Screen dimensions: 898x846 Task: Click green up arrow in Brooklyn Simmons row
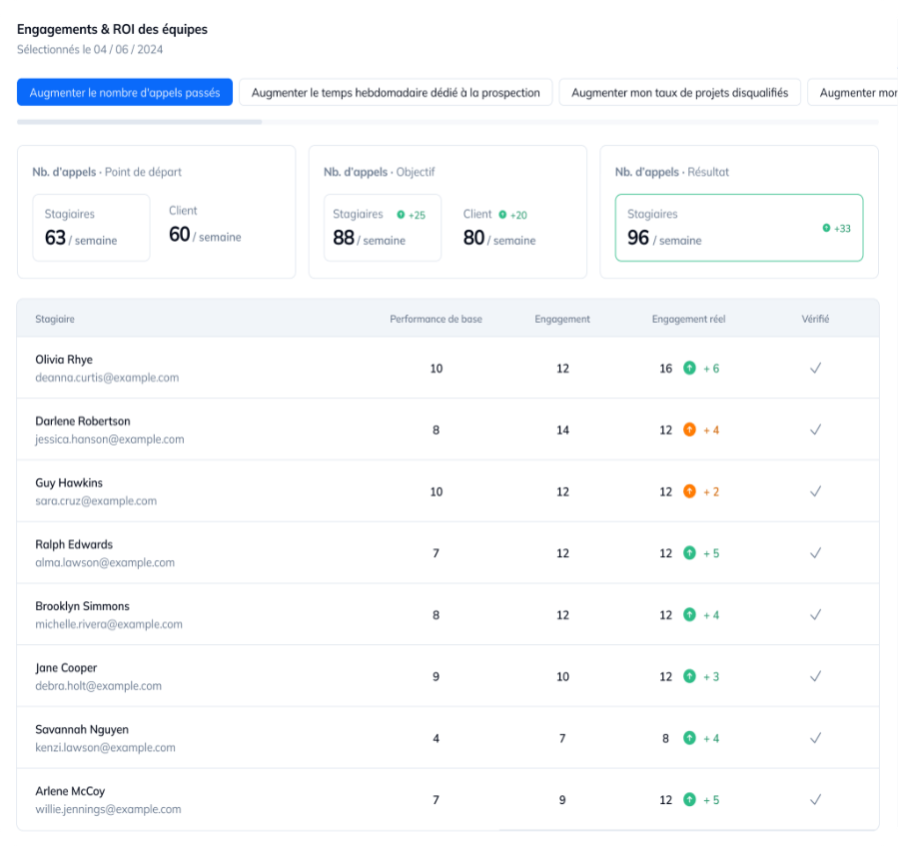[689, 614]
